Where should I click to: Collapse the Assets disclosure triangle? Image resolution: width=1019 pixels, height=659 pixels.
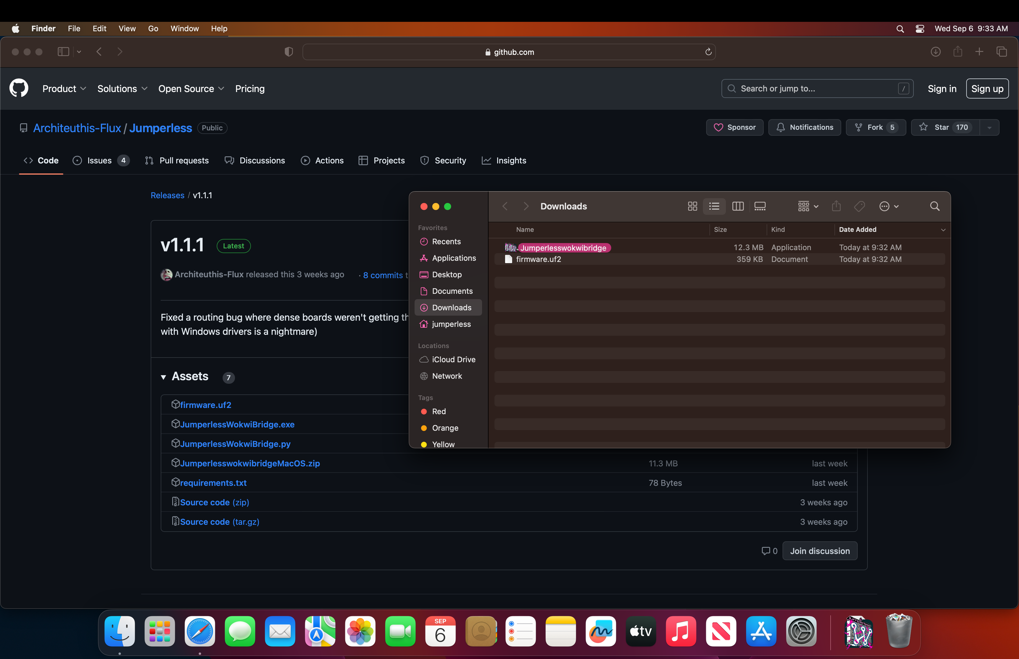click(x=163, y=377)
